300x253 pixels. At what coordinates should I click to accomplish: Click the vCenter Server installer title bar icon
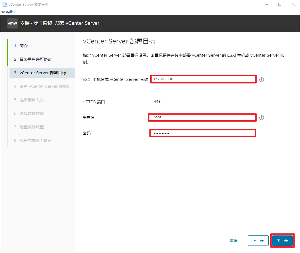pos(5,4)
